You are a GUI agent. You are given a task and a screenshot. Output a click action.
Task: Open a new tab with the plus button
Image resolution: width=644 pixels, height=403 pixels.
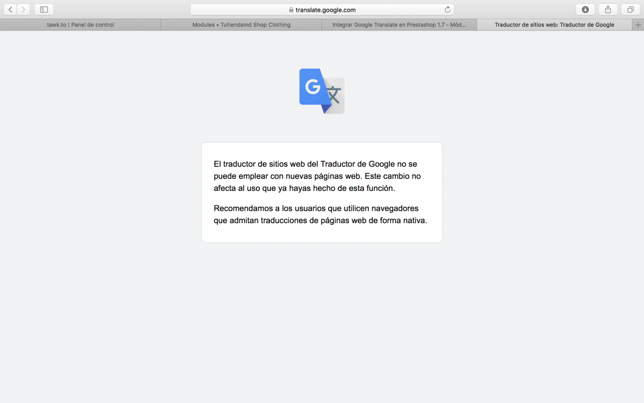[x=638, y=25]
